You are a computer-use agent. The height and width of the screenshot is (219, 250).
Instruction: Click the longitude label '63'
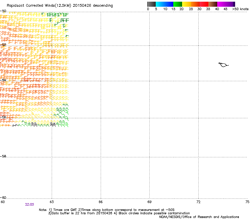click(x=52, y=202)
